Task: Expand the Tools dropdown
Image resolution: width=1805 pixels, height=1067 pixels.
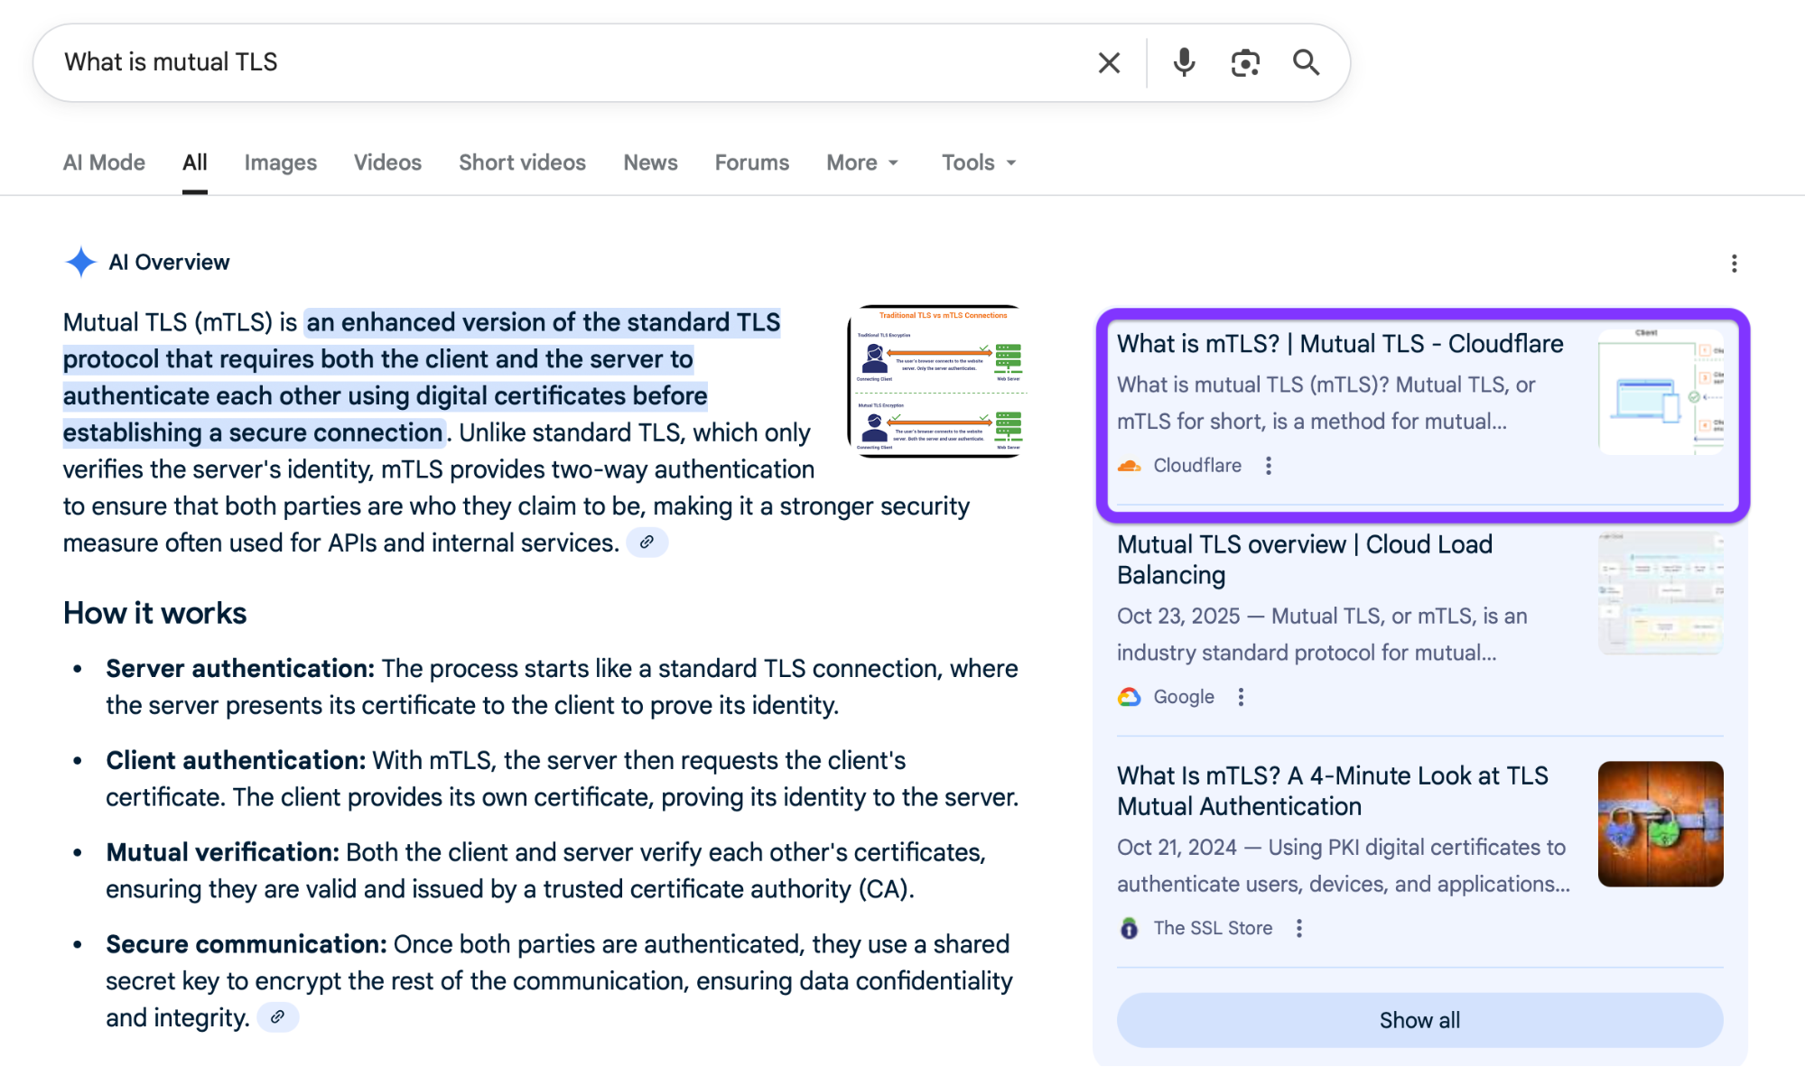Action: tap(979, 162)
